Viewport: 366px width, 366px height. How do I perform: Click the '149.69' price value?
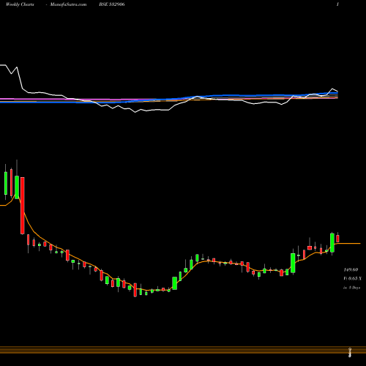coord(351,269)
